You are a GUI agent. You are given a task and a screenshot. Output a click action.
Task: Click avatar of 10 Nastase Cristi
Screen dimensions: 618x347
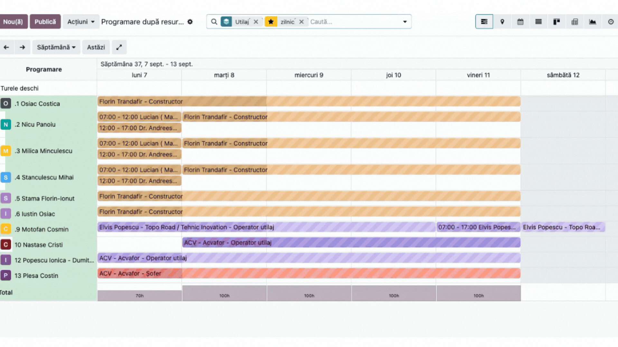point(6,245)
